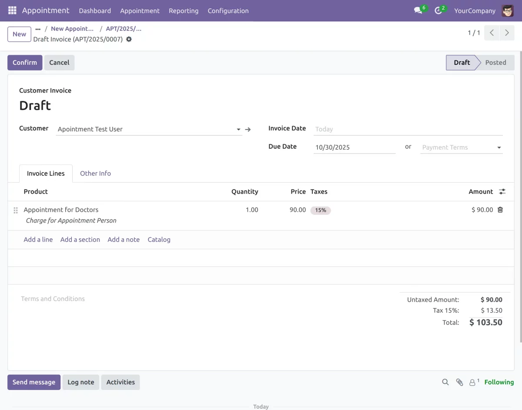Screen dimensions: 522x410
Task: Open the Configuration menu
Action: (x=228, y=11)
